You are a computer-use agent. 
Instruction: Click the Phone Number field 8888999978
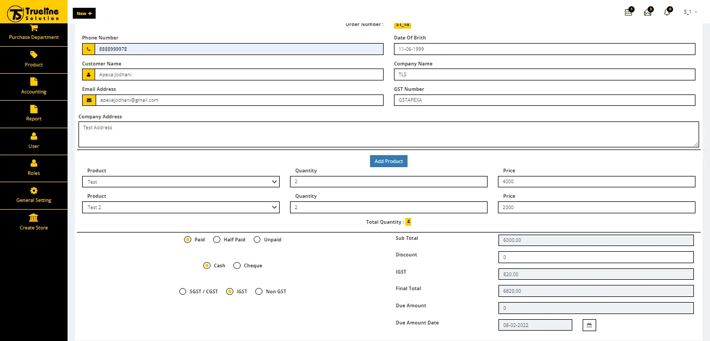239,49
